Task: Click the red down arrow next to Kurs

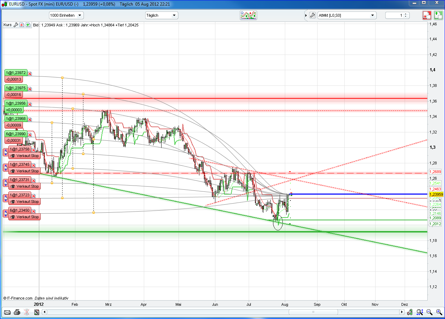Action: (22, 25)
